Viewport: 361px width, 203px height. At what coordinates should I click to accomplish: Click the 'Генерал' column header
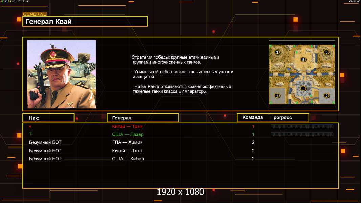coord(143,118)
